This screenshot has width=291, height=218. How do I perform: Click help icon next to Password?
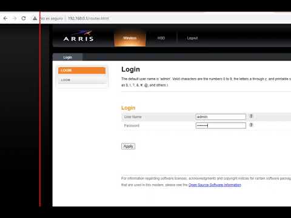[251, 125]
